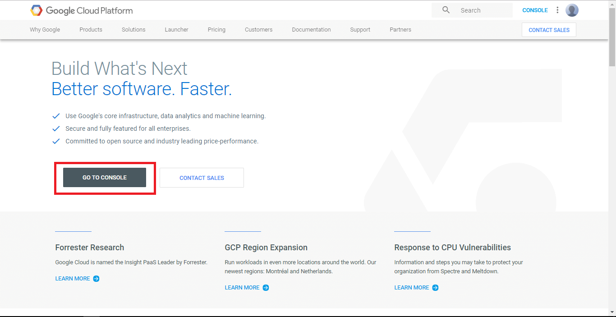Open the Documentation menu item
This screenshot has width=616, height=317.
point(311,30)
